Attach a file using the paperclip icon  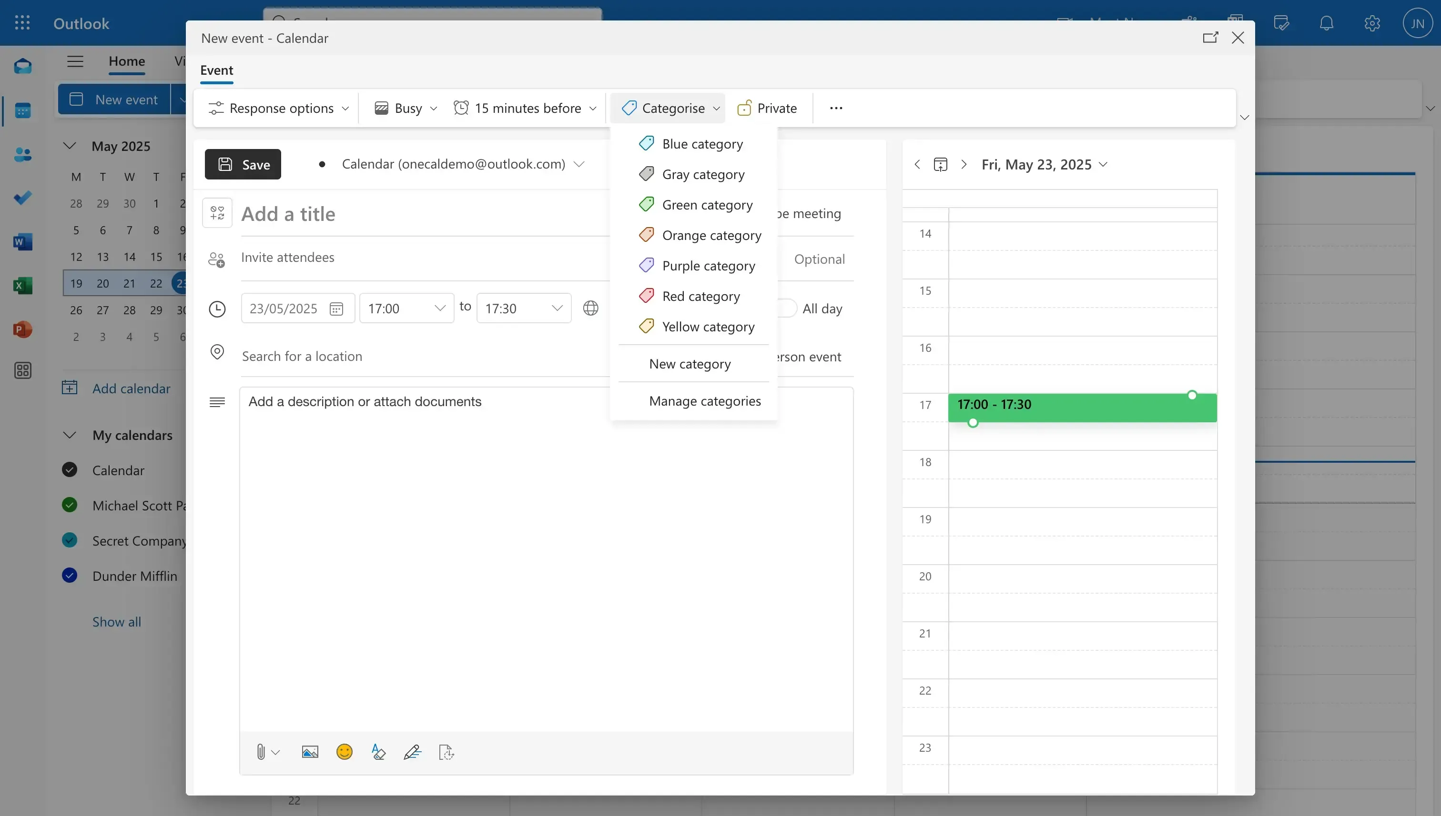261,752
